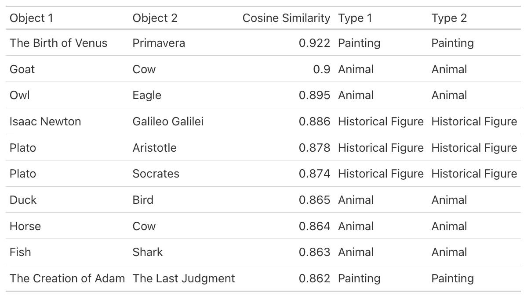The image size is (531, 299).
Task: Select The Birth of Venus cell
Action: pyautogui.click(x=58, y=43)
